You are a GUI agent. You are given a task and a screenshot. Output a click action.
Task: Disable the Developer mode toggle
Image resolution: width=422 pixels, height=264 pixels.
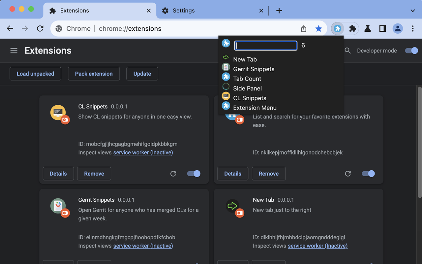click(x=411, y=50)
